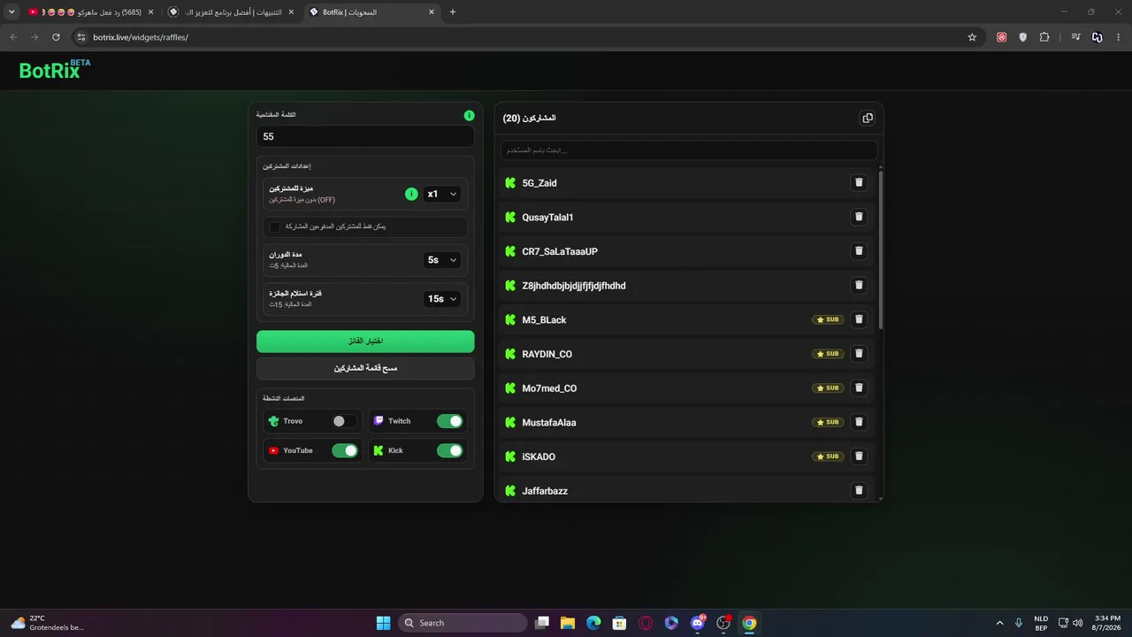Delete iSKADO with trash icon

858,457
